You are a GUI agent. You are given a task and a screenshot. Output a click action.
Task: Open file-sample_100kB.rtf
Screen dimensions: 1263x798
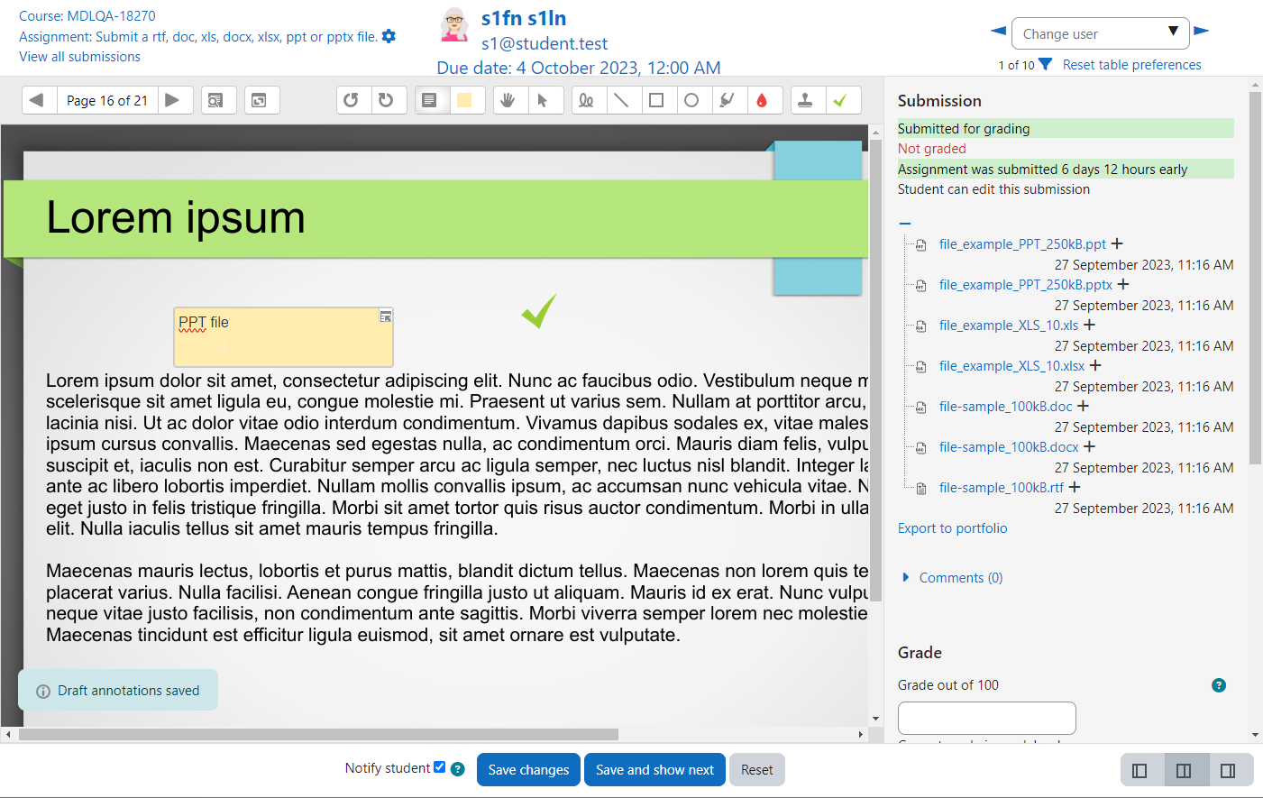1002,488
